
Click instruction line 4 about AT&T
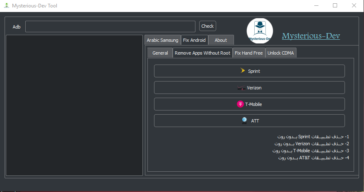click(x=313, y=158)
